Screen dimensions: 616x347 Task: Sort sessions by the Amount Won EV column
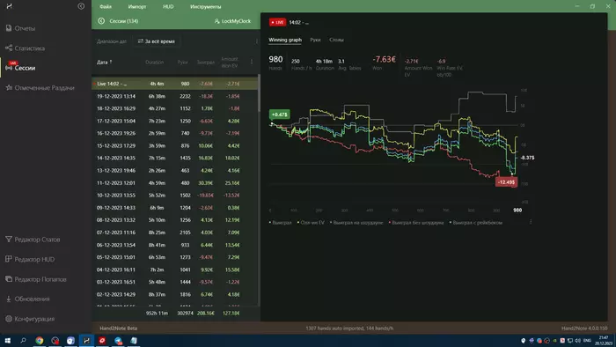pyautogui.click(x=230, y=63)
